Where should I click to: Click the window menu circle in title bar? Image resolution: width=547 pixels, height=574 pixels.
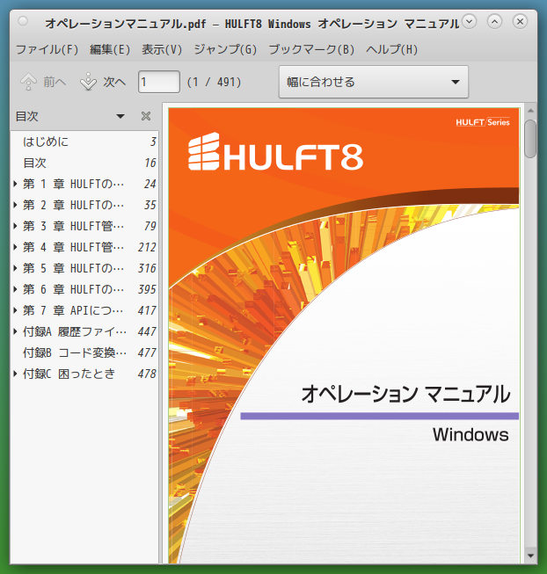tap(23, 22)
